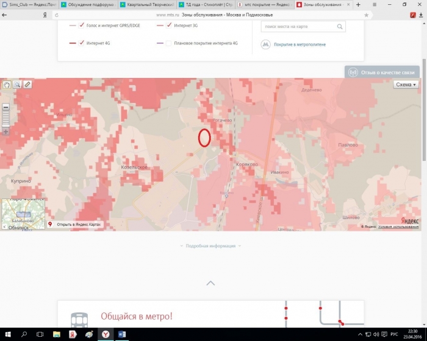Open the Схема map type dropdown
Image resolution: width=427 pixels, height=341 pixels.
pyautogui.click(x=406, y=85)
